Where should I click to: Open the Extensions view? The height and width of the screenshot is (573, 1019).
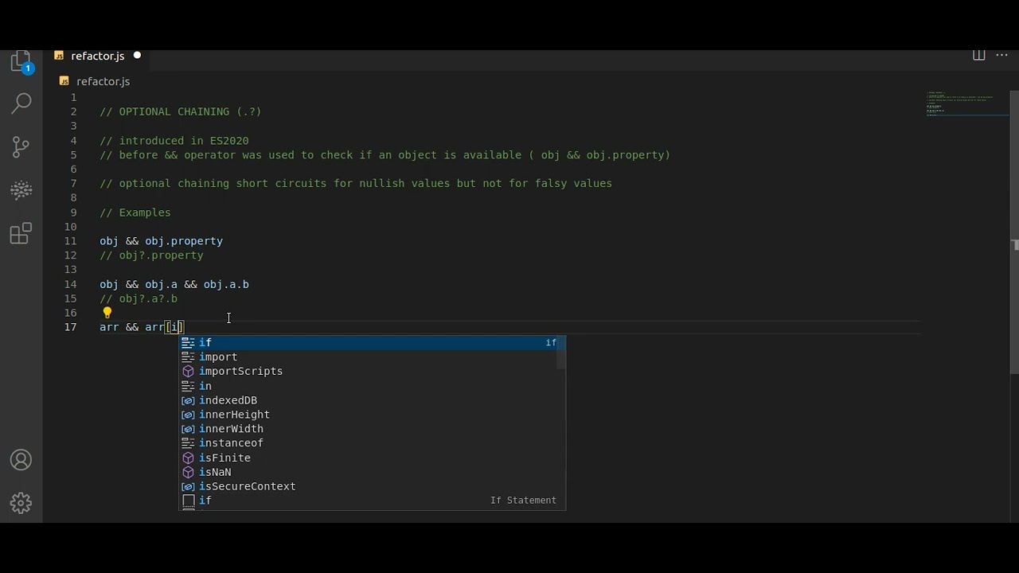[21, 233]
